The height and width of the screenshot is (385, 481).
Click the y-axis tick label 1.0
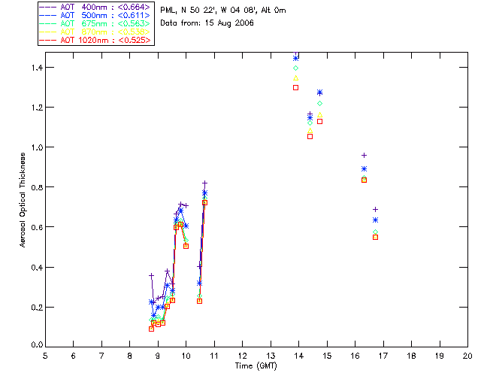(x=37, y=147)
